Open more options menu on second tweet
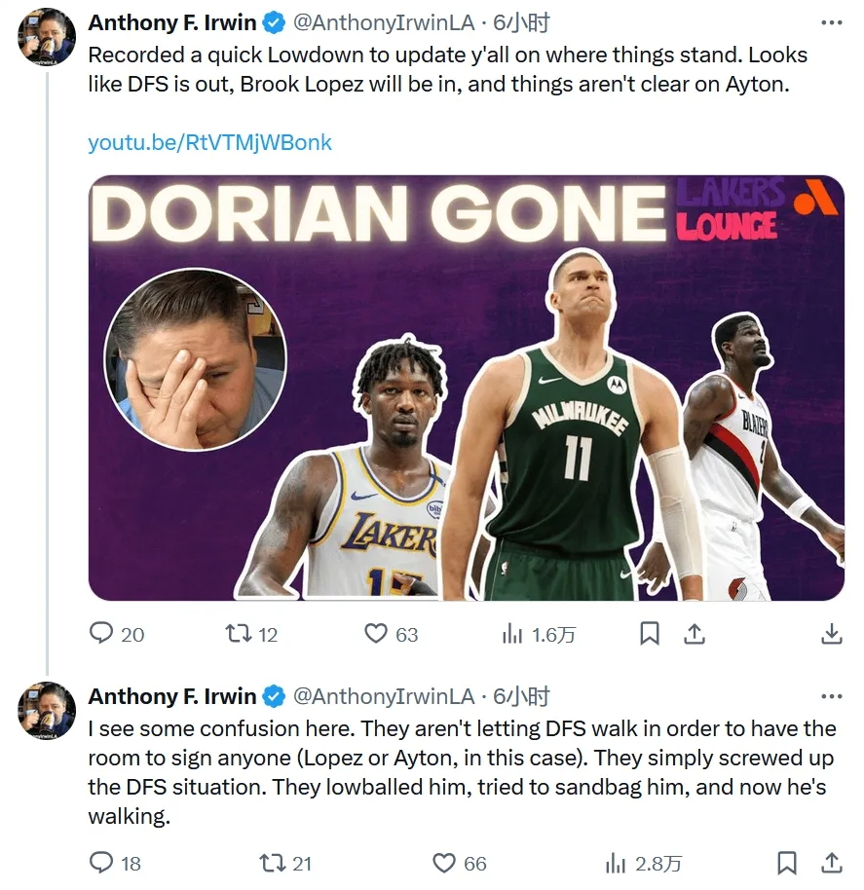Viewport: 864px width, 890px height. [831, 696]
